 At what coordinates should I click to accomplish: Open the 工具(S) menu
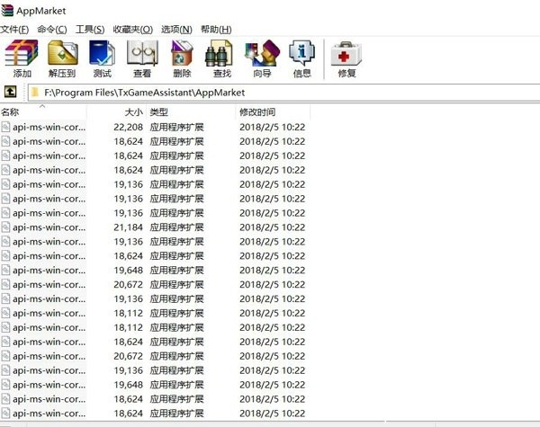pos(90,30)
